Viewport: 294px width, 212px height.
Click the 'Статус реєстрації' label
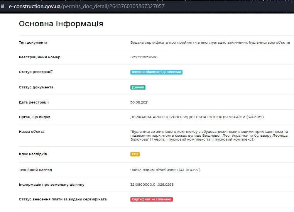(x=35, y=72)
